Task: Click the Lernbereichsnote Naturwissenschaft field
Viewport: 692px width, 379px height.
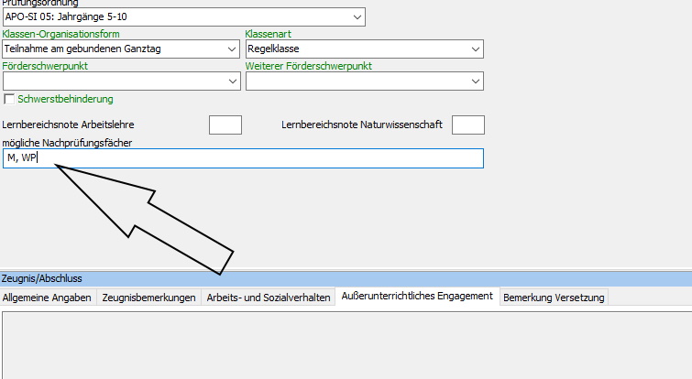Action: (x=467, y=125)
